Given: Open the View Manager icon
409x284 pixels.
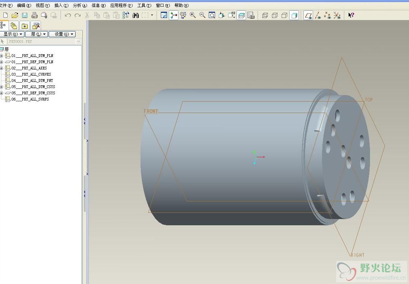Looking at the screenshot, I should pyautogui.click(x=251, y=16).
